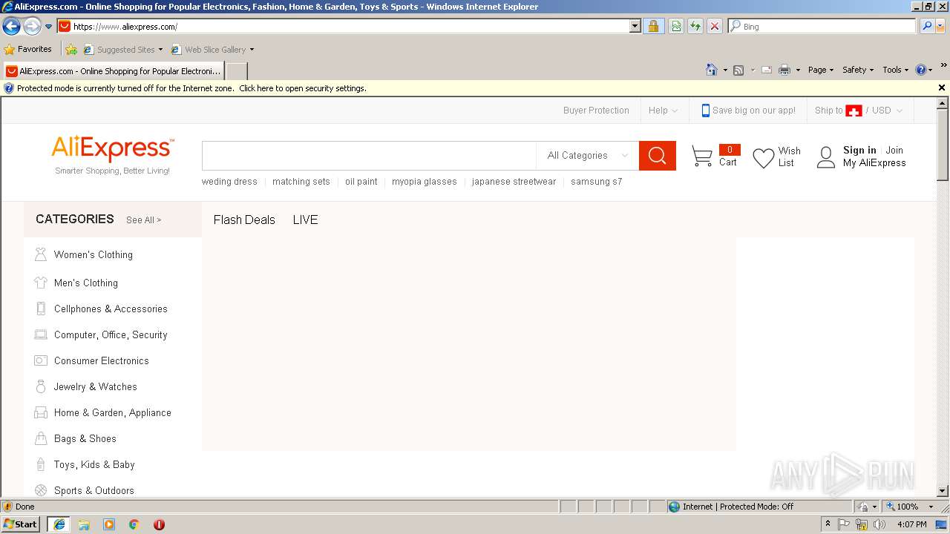950x534 pixels.
Task: Click the mobile phone icon for app promo
Action: point(705,111)
